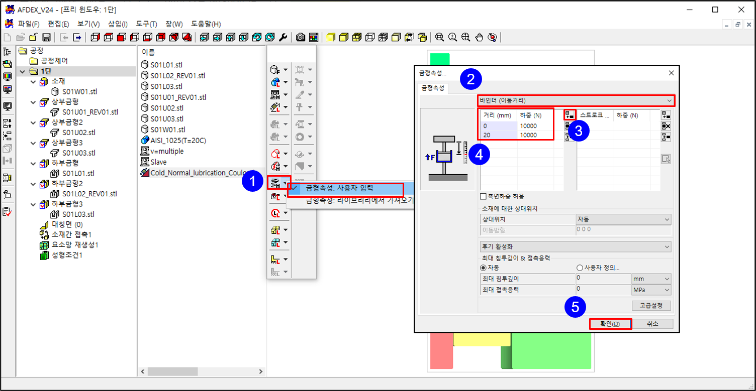Open the 상대위치 자동 dropdown
The height and width of the screenshot is (391, 756).
pyautogui.click(x=623, y=220)
